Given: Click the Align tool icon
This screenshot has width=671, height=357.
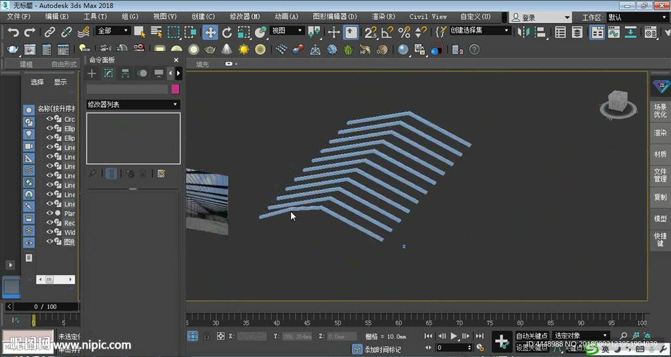Looking at the screenshot, I should click(541, 32).
